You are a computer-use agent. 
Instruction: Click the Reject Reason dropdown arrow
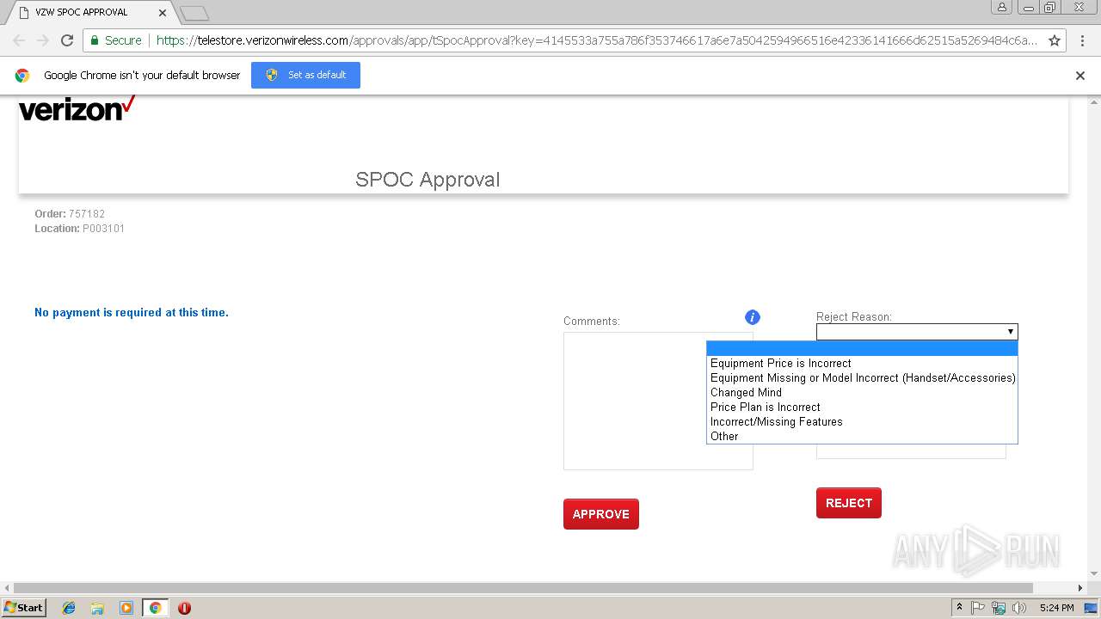[x=1011, y=332]
